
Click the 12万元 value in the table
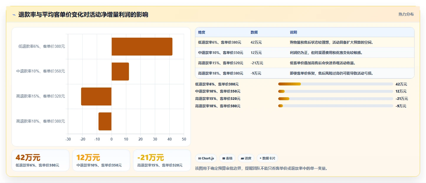click(256, 53)
